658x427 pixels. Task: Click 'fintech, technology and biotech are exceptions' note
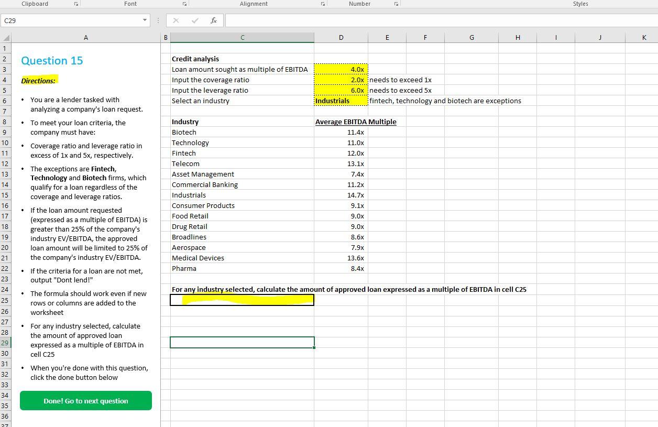click(x=445, y=101)
